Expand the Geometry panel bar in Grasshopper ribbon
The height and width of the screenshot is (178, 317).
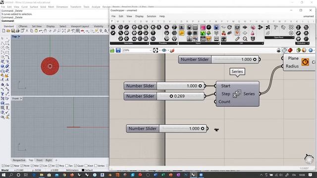(129, 43)
